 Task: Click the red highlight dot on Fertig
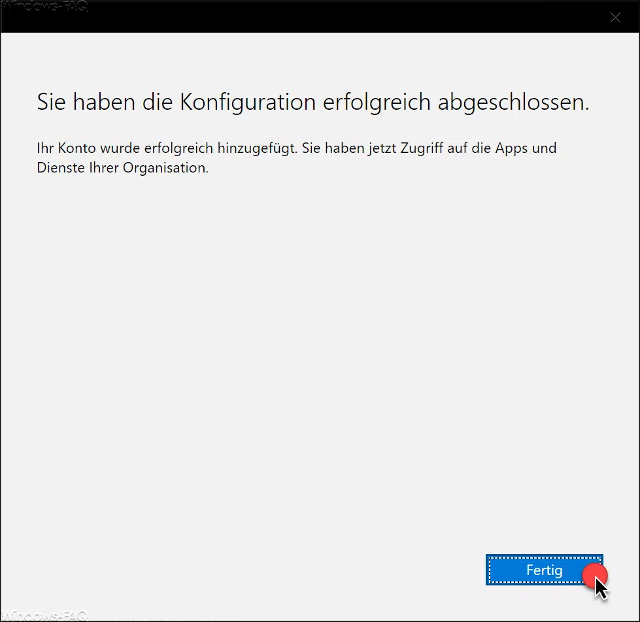(x=596, y=575)
